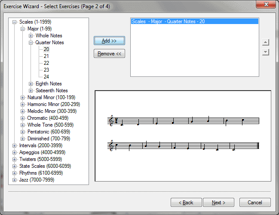This screenshot has width=279, height=215.
Task: Collapse the Scales (1-1999) node
Action: click(15, 22)
